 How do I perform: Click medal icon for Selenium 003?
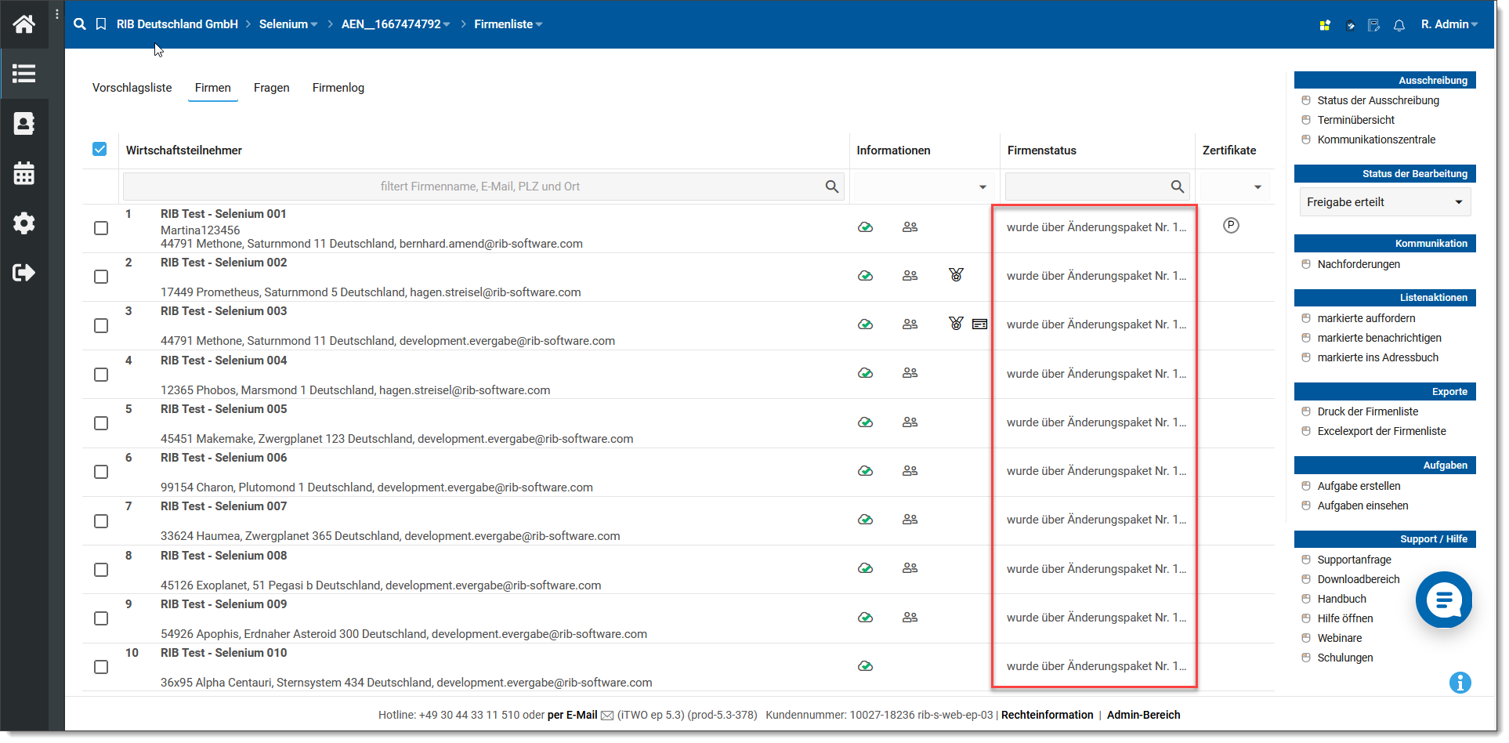coord(956,324)
